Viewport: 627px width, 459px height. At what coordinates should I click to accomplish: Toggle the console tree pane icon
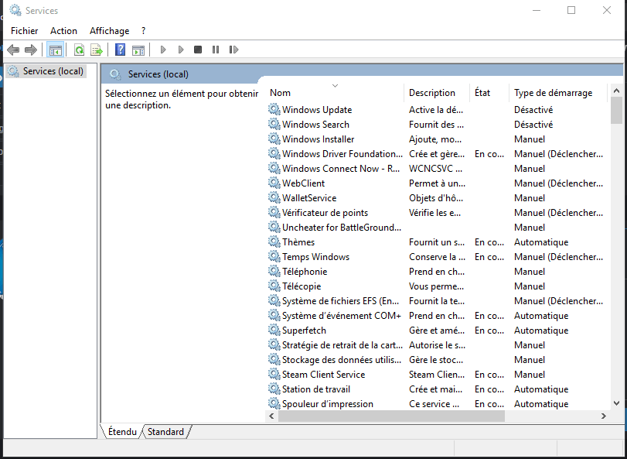[55, 50]
